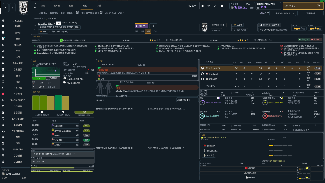The image size is (325, 183).
Task: Open 구단 비전 shield icon in sidebar
Action: (x=3, y=155)
